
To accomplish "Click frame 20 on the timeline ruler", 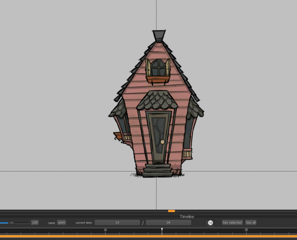I will 246,231.
